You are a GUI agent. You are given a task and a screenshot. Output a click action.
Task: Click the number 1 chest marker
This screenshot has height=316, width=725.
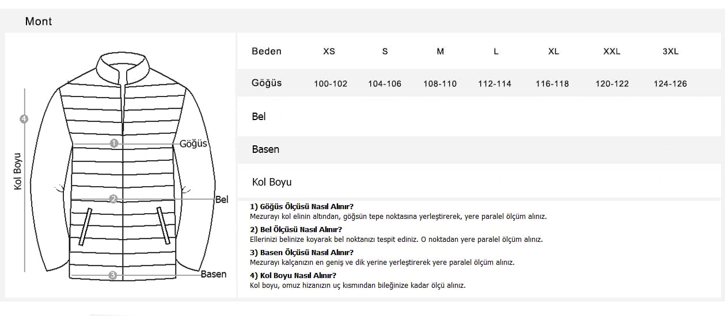[114, 144]
